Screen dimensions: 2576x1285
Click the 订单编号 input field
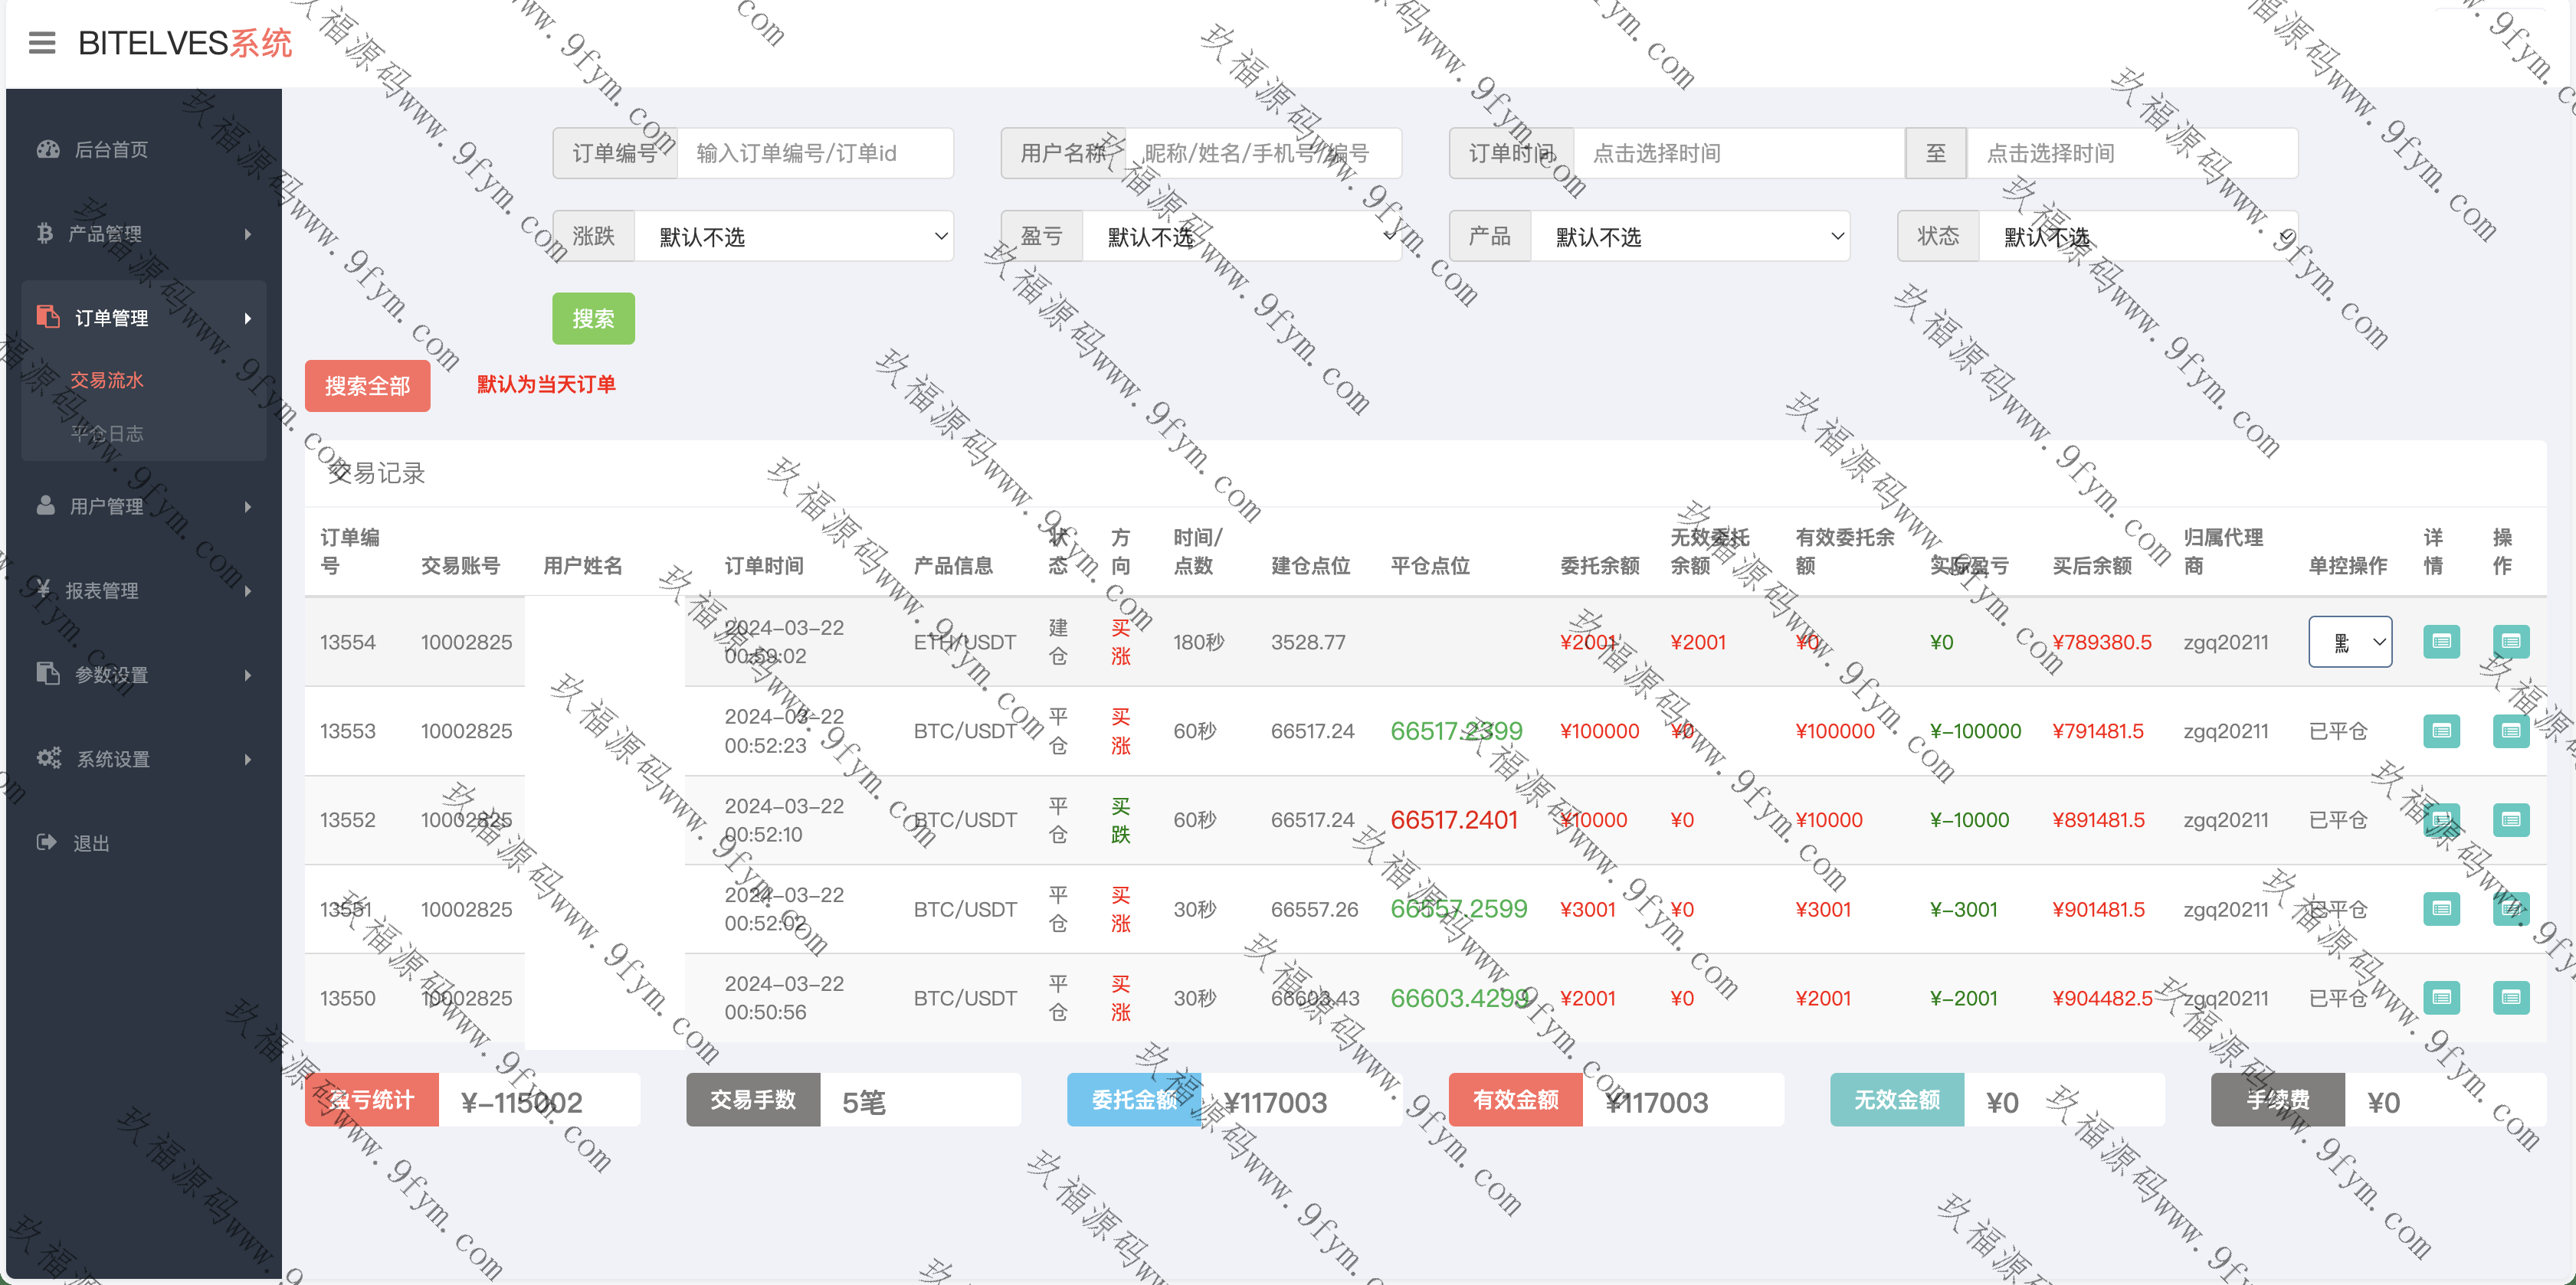coord(814,154)
